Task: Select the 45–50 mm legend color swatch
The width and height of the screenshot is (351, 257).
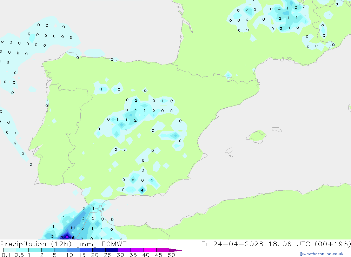Action: click(163, 250)
